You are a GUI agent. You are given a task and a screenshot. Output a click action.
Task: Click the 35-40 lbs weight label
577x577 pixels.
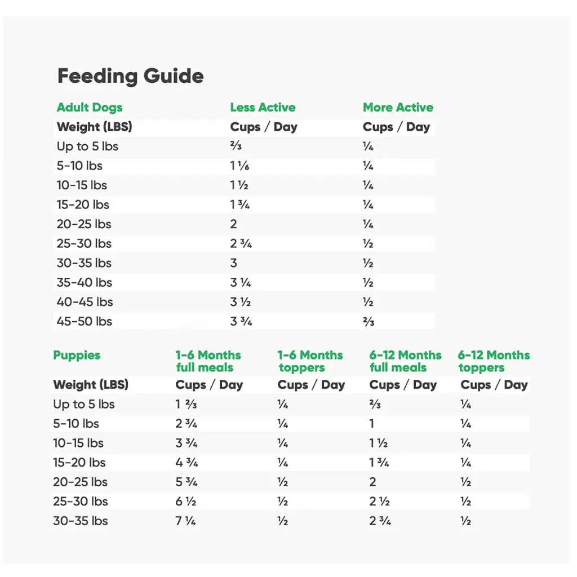coord(84,283)
